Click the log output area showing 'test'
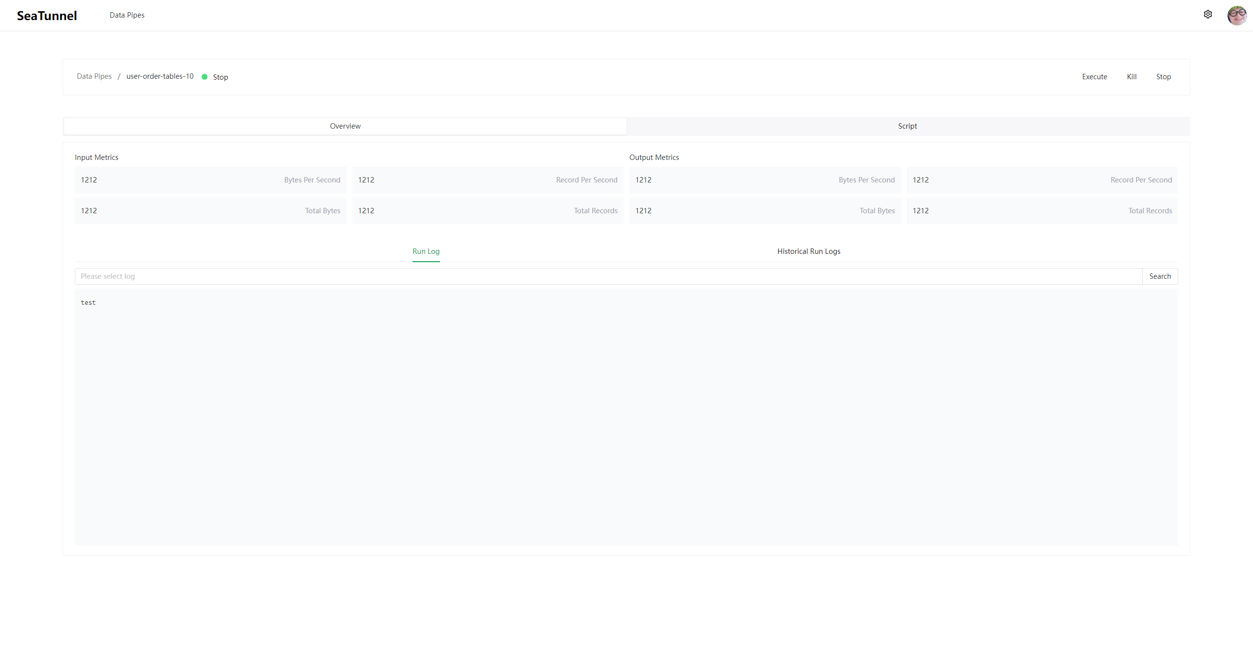The width and height of the screenshot is (1253, 652). [626, 416]
